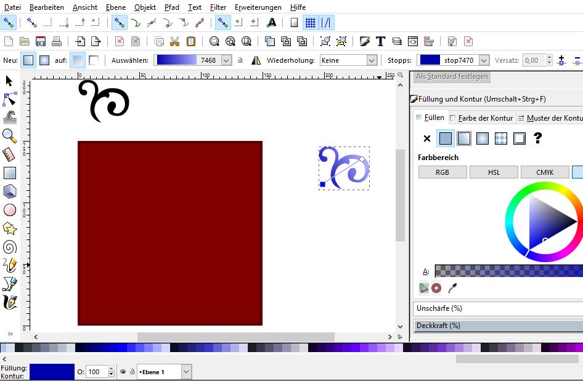This screenshot has width=583, height=381.
Task: Open the Erweiterungen menu
Action: tap(258, 7)
